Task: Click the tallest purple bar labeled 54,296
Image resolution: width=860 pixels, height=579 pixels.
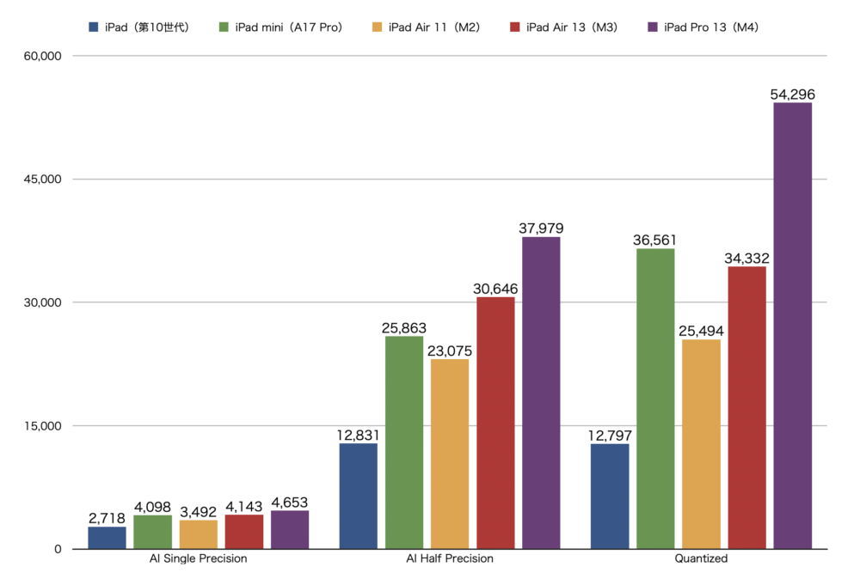Action: tap(792, 325)
